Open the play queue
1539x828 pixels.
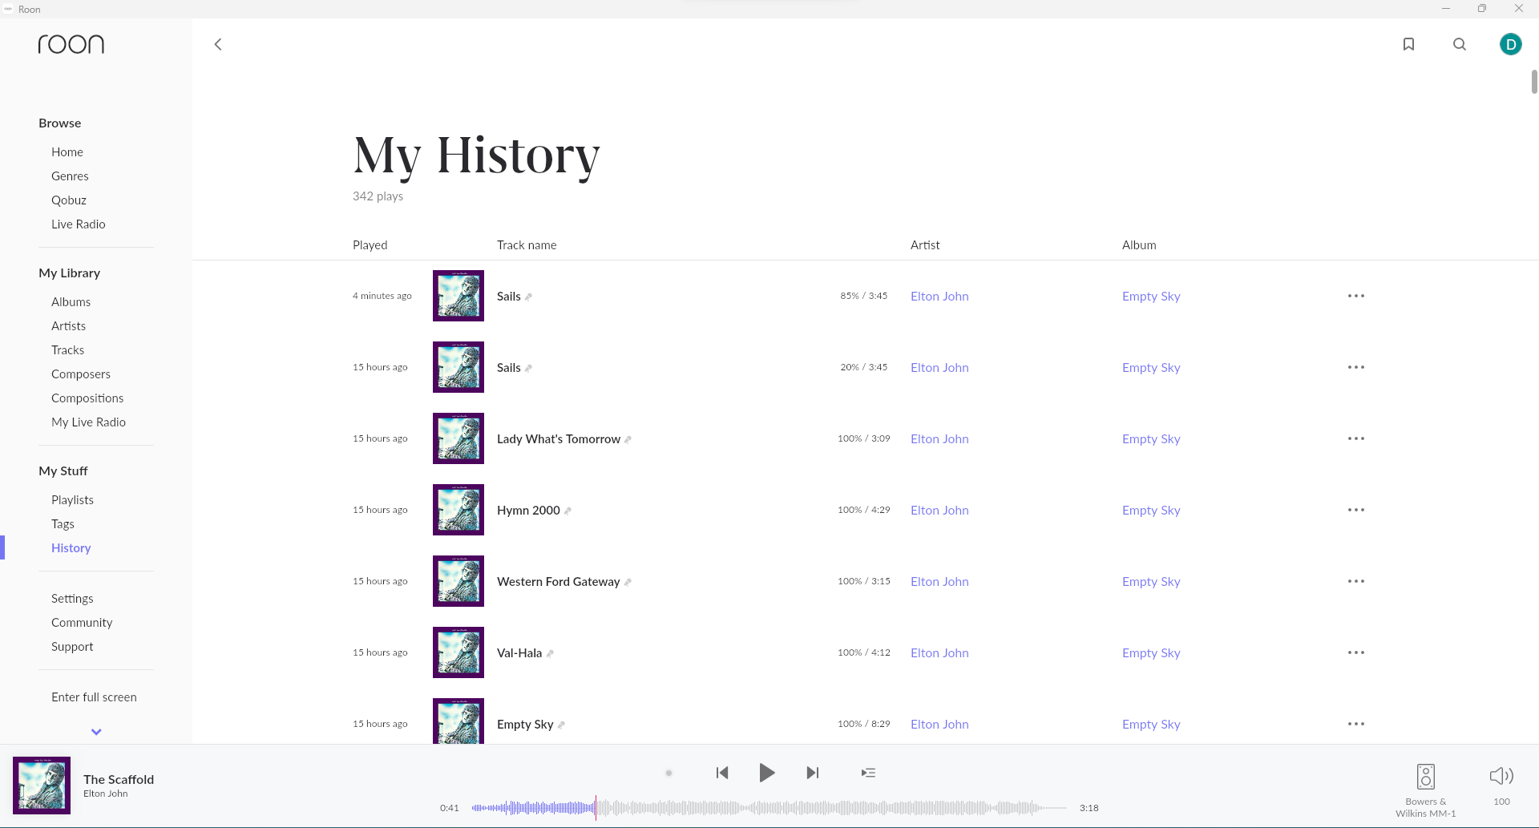tap(867, 773)
